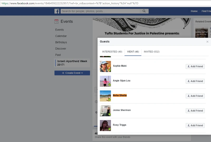This screenshot has height=142, width=211.
Task: Open Rosy Triggs's profile picture
Action: click(105, 125)
